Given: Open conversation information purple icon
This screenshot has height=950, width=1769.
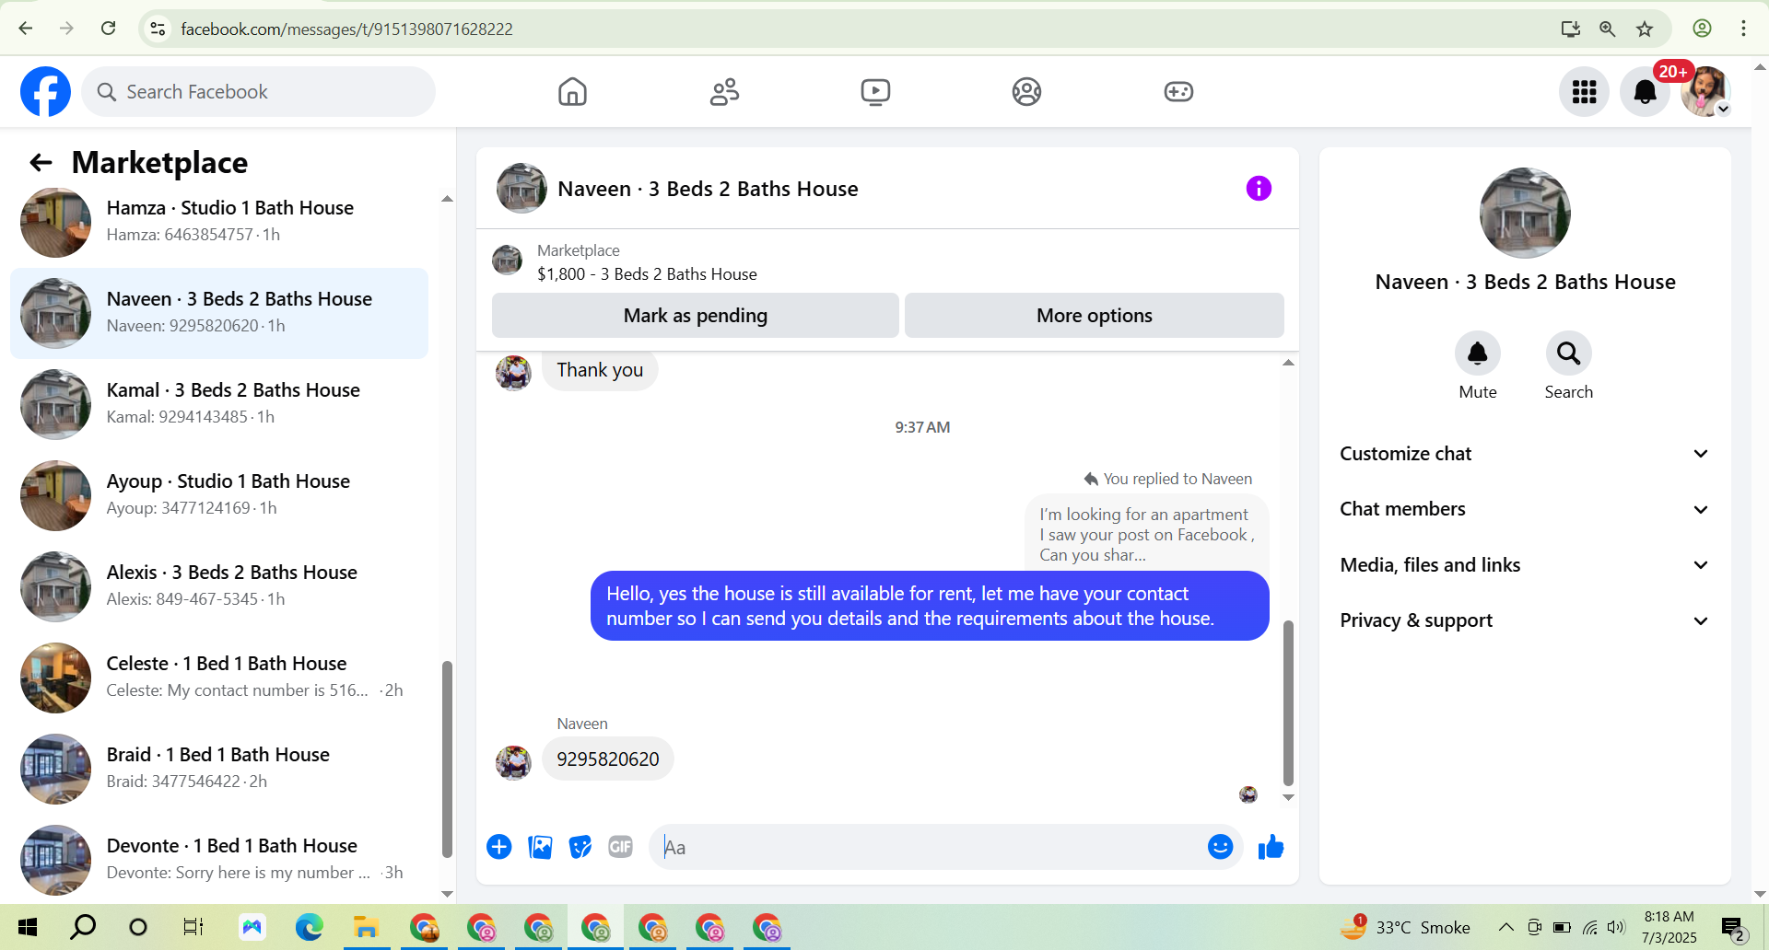Looking at the screenshot, I should click(1259, 189).
